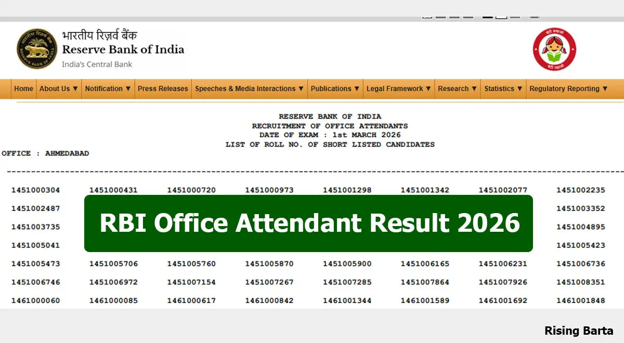Select roll number 1451000431

[113, 190]
